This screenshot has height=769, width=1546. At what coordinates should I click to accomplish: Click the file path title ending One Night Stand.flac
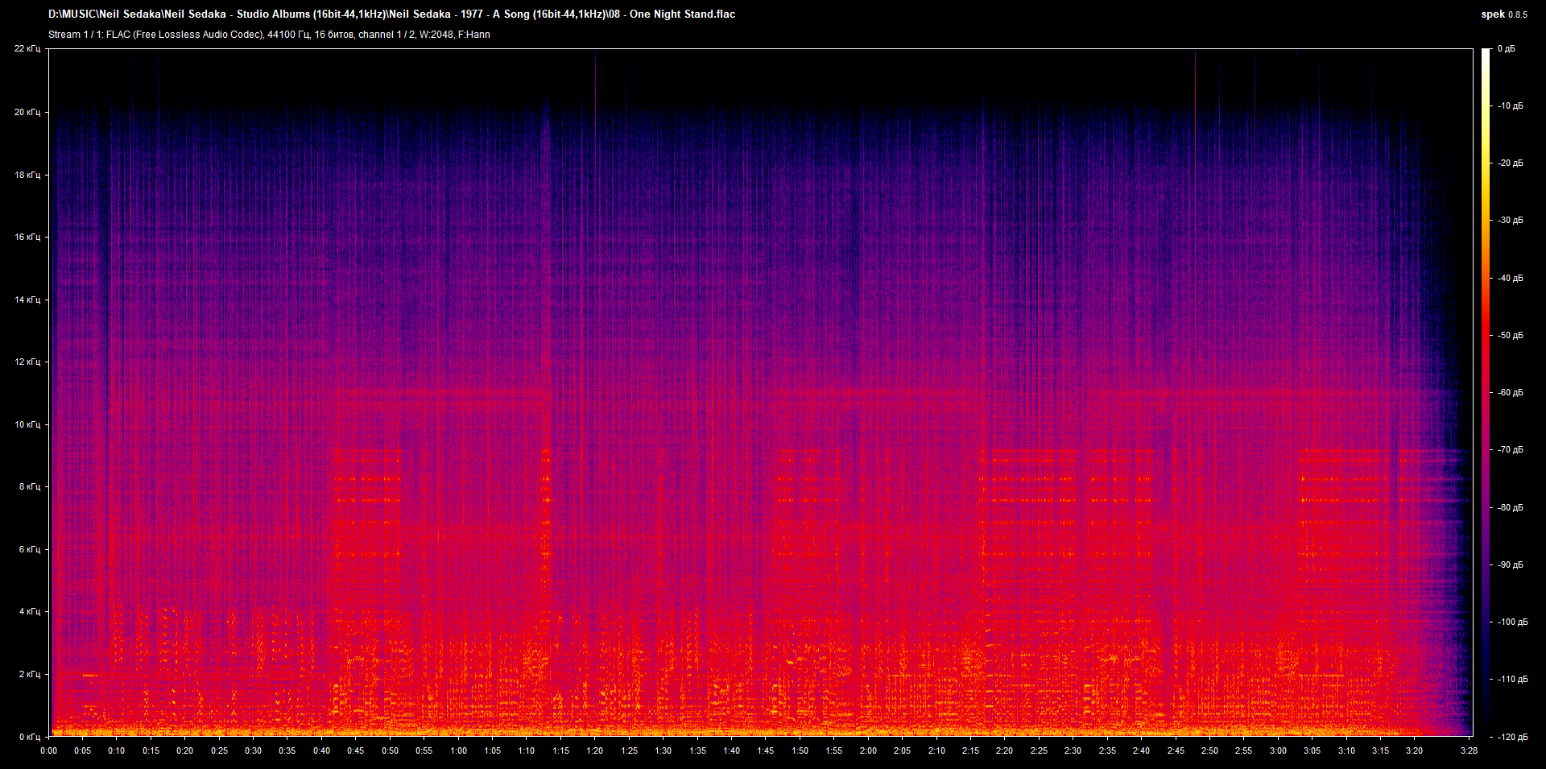[x=391, y=14]
